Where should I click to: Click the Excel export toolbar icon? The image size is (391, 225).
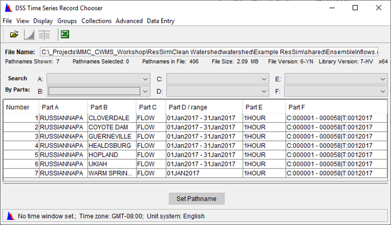[x=65, y=34]
